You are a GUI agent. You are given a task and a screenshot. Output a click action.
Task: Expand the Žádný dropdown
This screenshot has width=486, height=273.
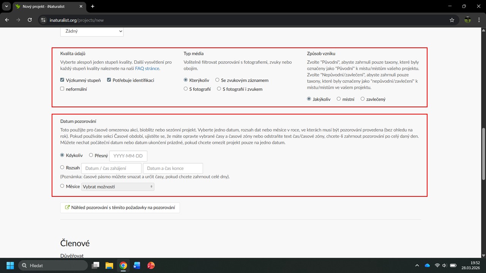(x=92, y=31)
